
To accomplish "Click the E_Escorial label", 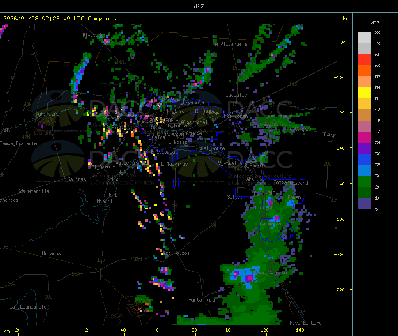I will 164,152.
